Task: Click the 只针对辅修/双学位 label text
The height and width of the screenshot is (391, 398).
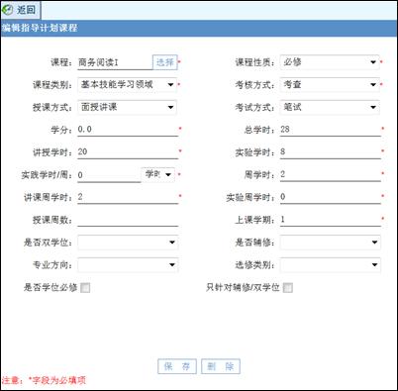Action: click(243, 288)
